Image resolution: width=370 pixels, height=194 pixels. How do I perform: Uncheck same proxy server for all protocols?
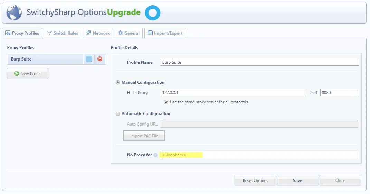(x=166, y=102)
